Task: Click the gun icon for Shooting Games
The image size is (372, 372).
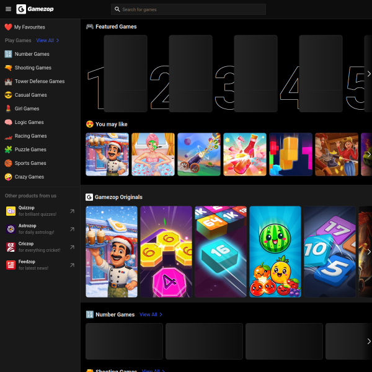Action: click(x=8, y=68)
